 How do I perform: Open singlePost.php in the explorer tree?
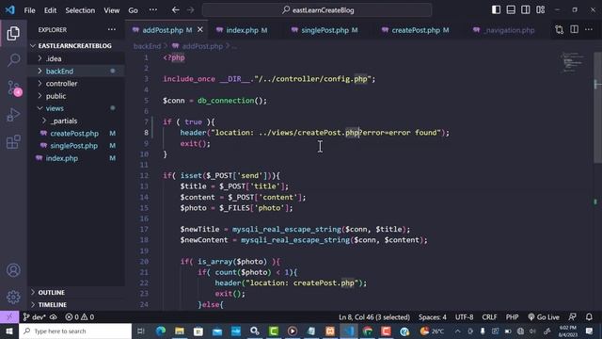[75, 146]
